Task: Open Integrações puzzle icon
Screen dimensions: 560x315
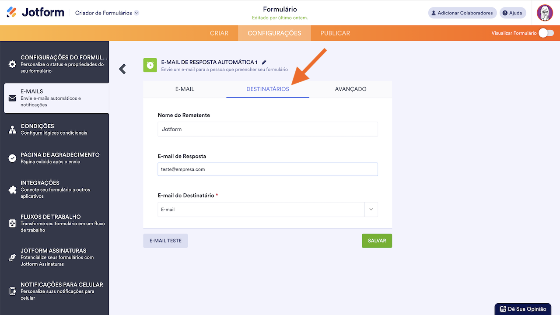Action: point(12,189)
